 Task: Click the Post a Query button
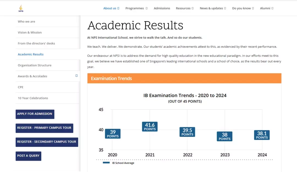pos(28,156)
